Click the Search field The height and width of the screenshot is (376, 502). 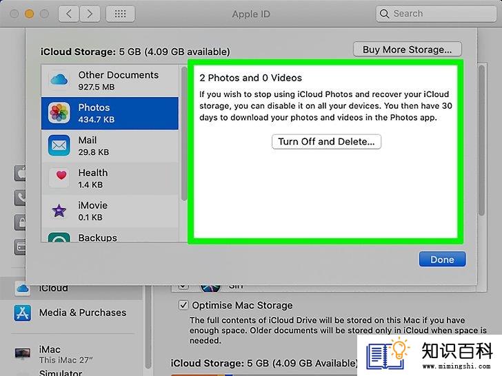(x=436, y=14)
